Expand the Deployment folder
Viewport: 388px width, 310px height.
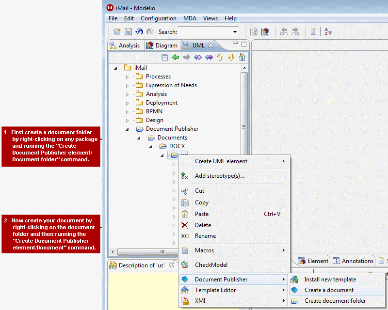(127, 103)
